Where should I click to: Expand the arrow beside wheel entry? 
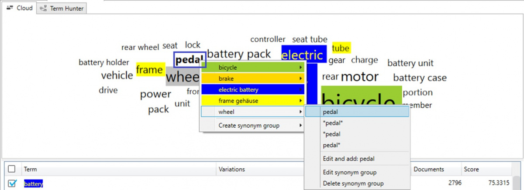(300, 112)
